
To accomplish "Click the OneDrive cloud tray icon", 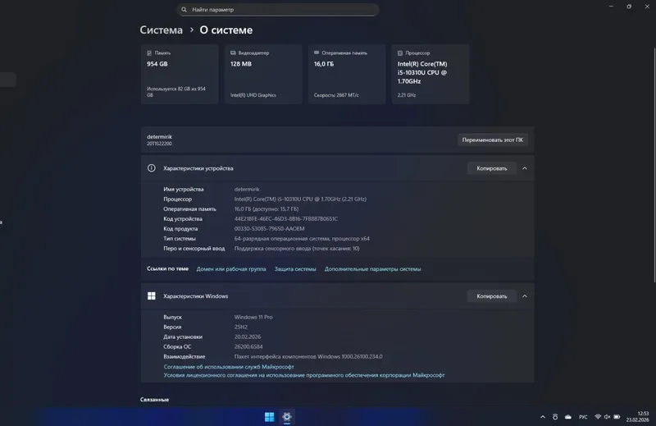I will pos(568,417).
